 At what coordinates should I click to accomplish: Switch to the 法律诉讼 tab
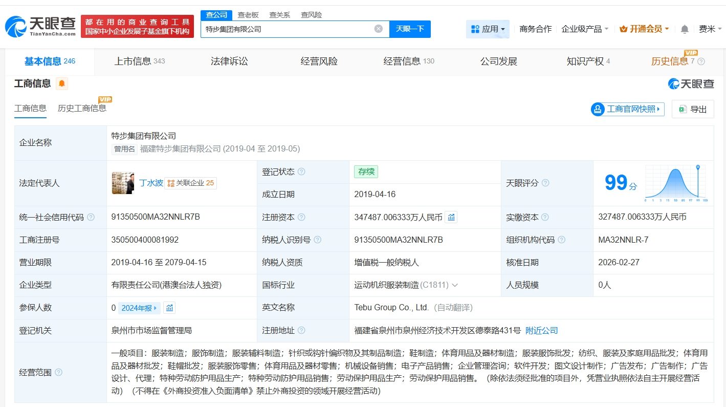(x=229, y=61)
